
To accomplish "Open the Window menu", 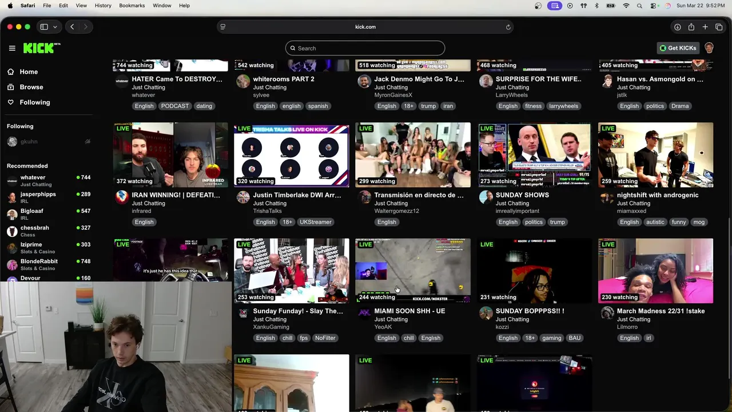I will [x=162, y=6].
